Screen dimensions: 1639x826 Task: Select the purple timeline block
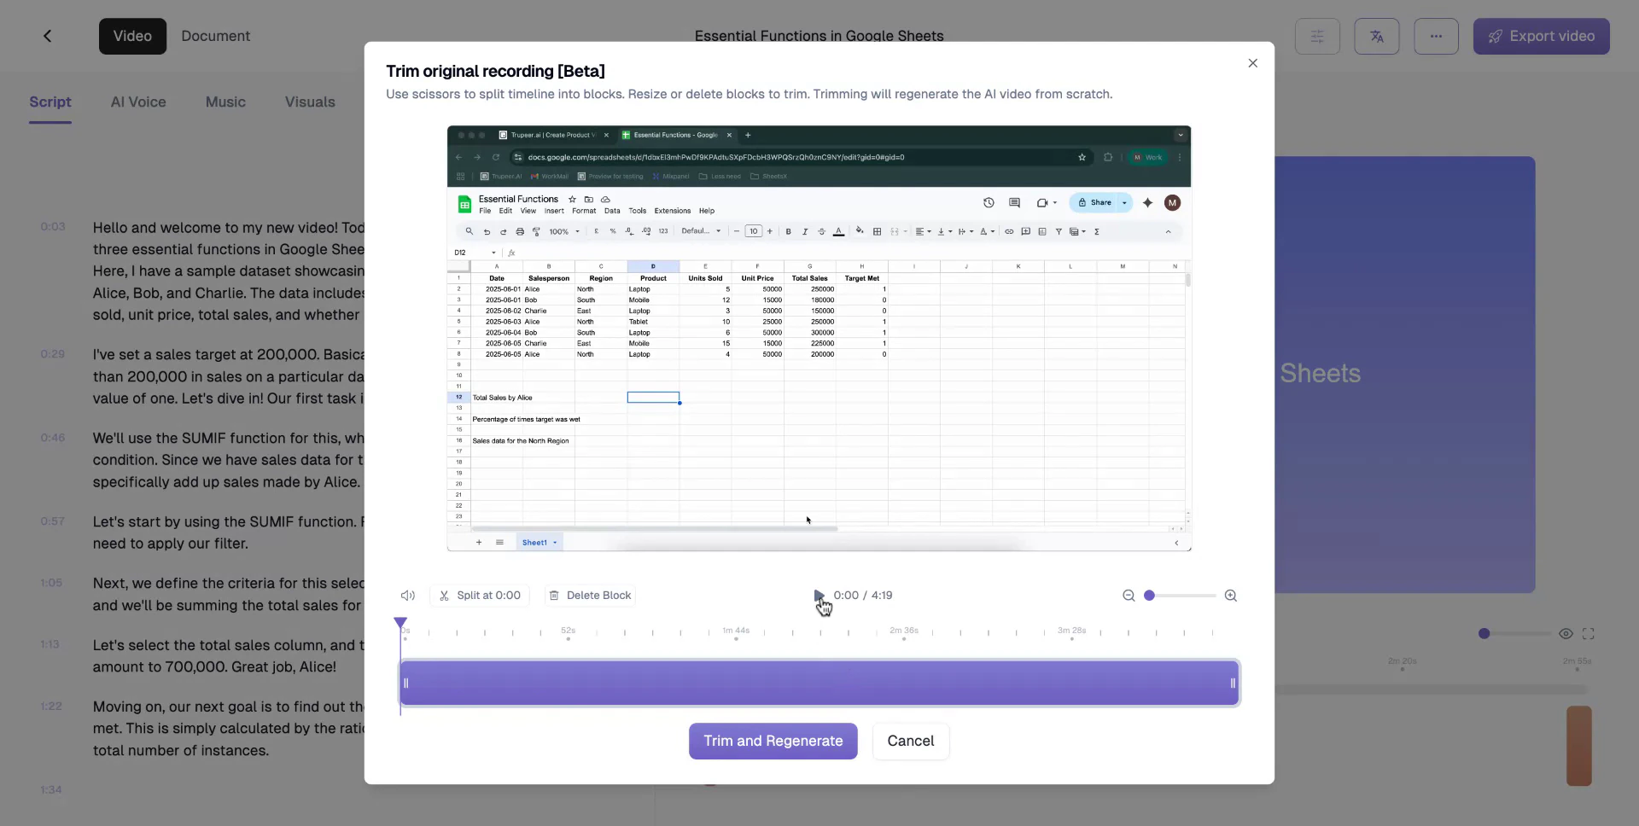pos(818,683)
